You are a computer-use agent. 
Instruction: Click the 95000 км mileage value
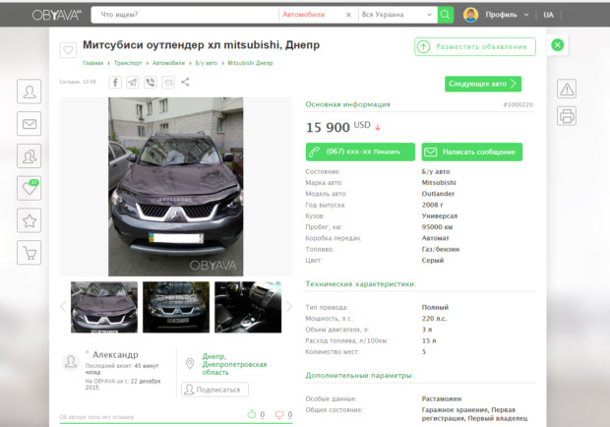pyautogui.click(x=437, y=226)
